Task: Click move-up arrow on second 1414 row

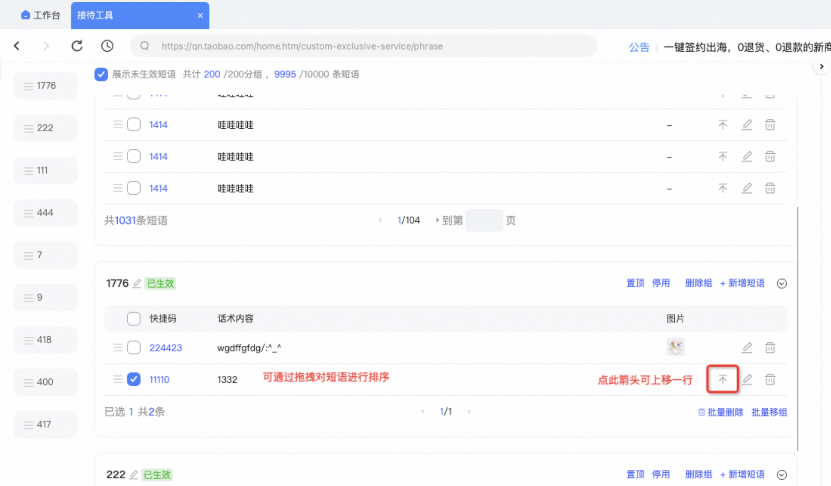Action: [x=723, y=157]
